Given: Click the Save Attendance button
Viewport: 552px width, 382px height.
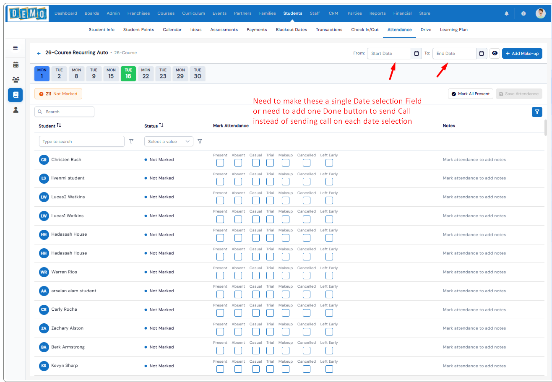Looking at the screenshot, I should pyautogui.click(x=519, y=94).
